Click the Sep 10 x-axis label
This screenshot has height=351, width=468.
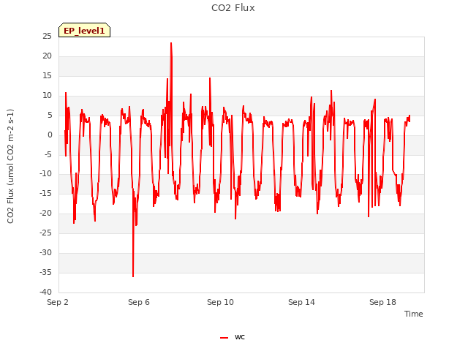click(x=220, y=302)
